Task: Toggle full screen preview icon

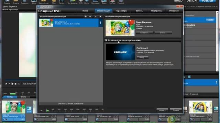Action: point(19,84)
